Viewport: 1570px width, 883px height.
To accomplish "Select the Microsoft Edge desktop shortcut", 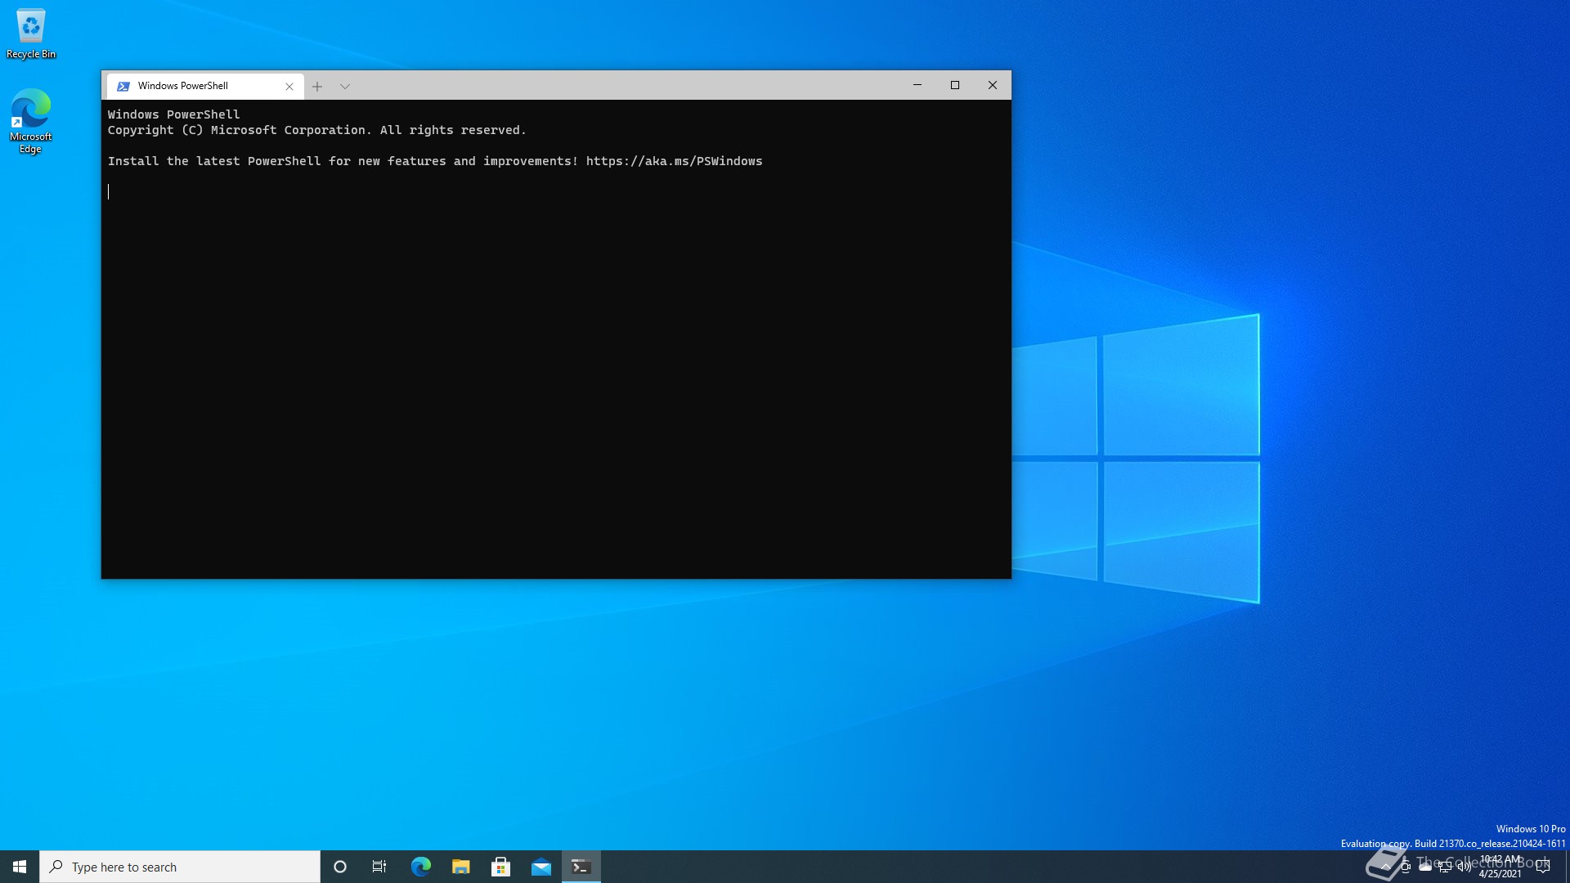I will click(31, 120).
